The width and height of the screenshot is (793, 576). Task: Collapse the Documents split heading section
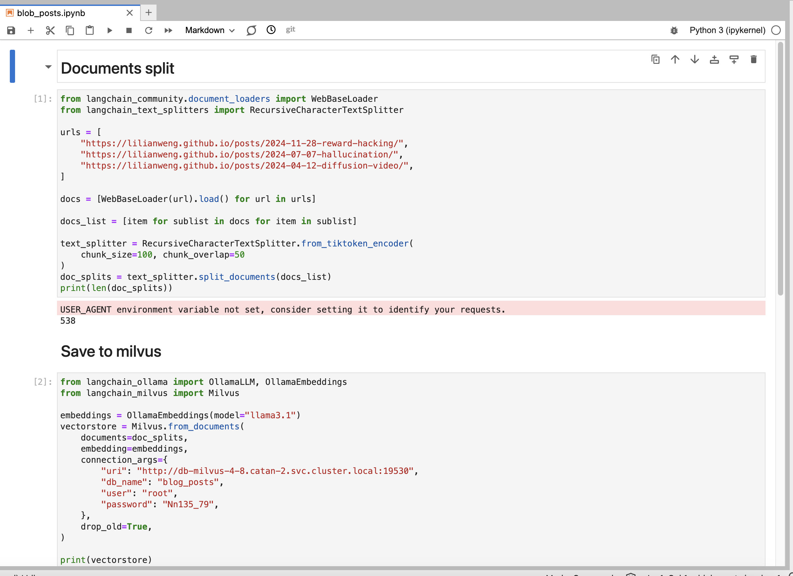tap(48, 67)
